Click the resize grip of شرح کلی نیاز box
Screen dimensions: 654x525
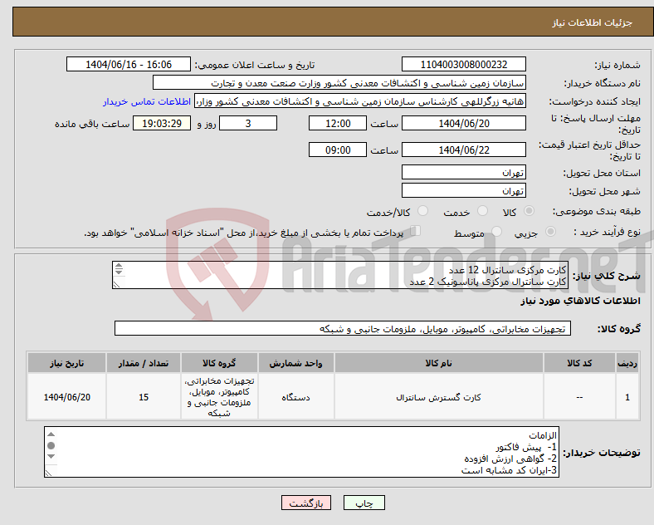pyautogui.click(x=116, y=284)
